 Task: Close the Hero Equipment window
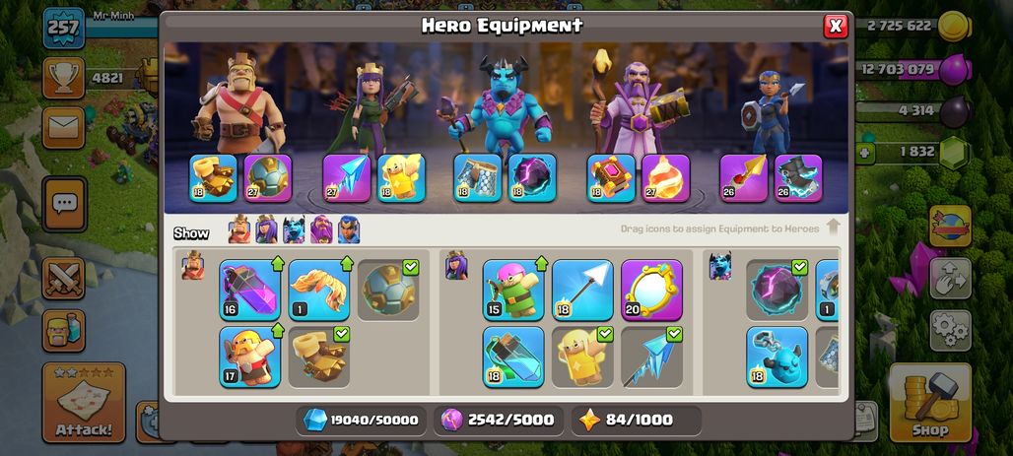836,26
